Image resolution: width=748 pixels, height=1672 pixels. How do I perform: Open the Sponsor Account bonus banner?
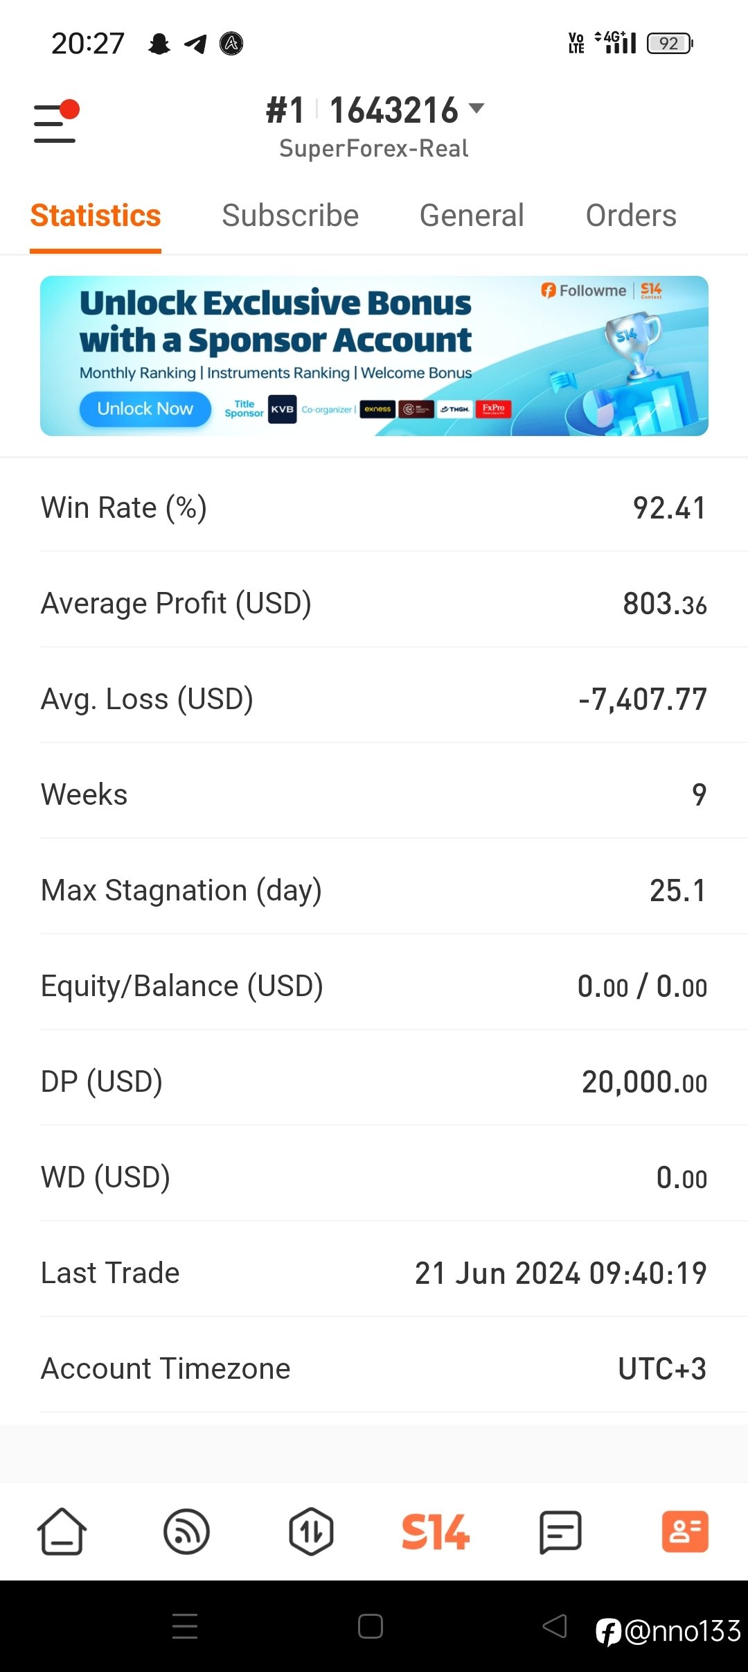click(x=374, y=356)
